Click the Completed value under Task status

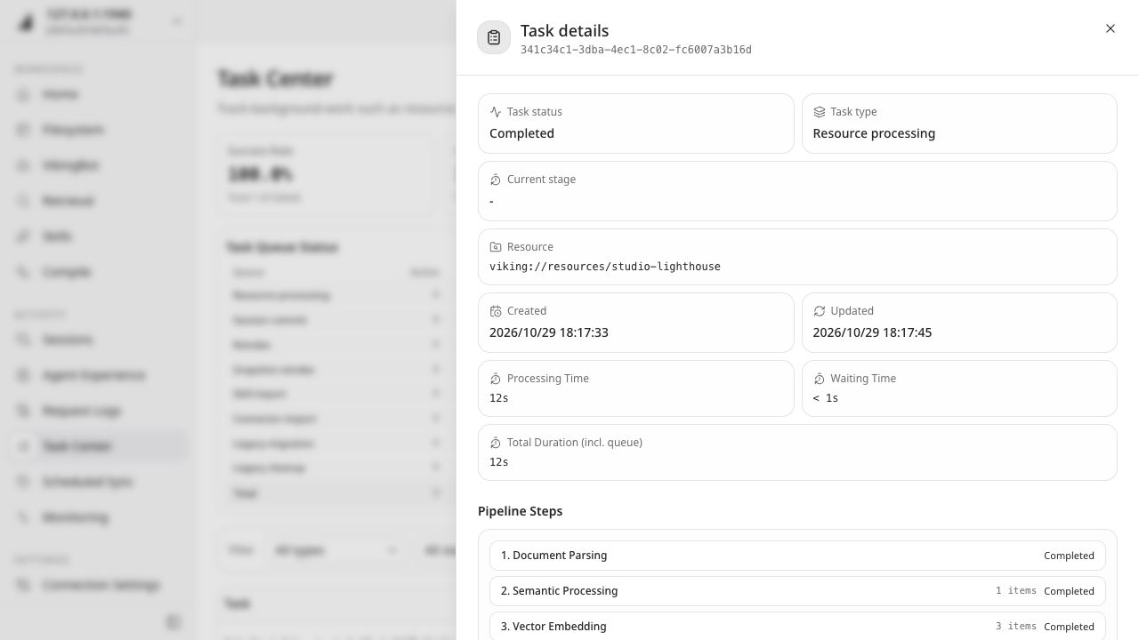pyautogui.click(x=521, y=133)
